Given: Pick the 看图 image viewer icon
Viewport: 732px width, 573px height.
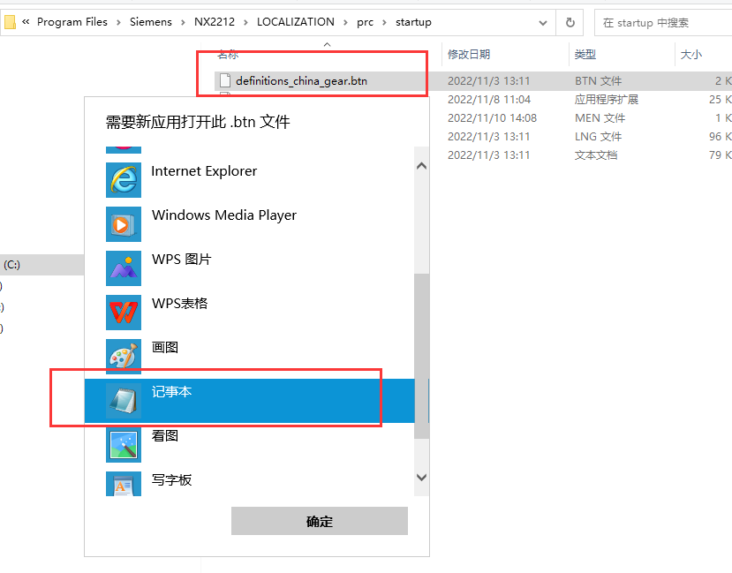Looking at the screenshot, I should [x=124, y=445].
